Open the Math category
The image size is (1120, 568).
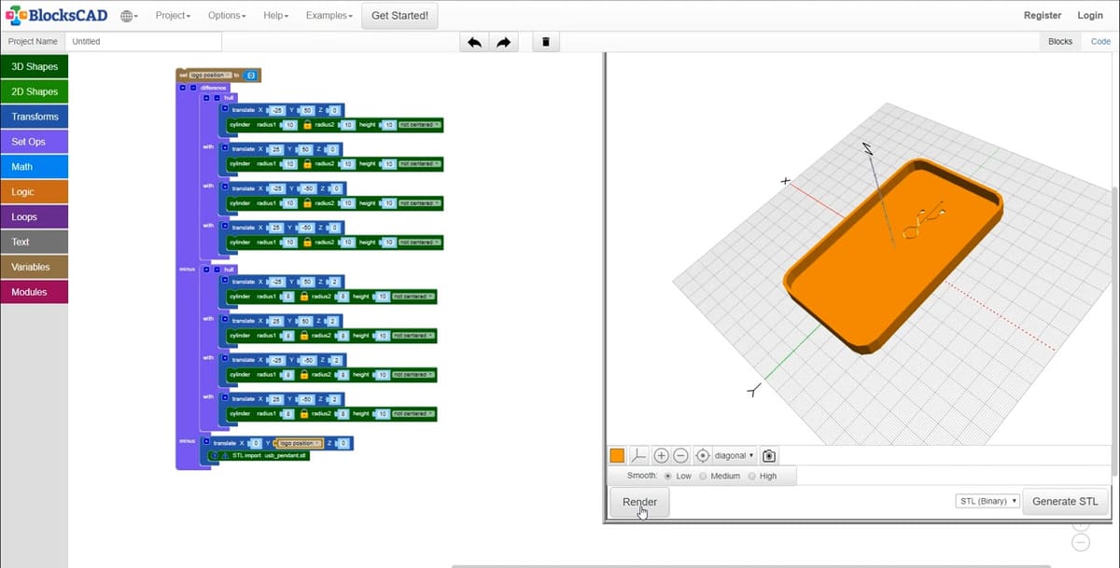coord(35,167)
